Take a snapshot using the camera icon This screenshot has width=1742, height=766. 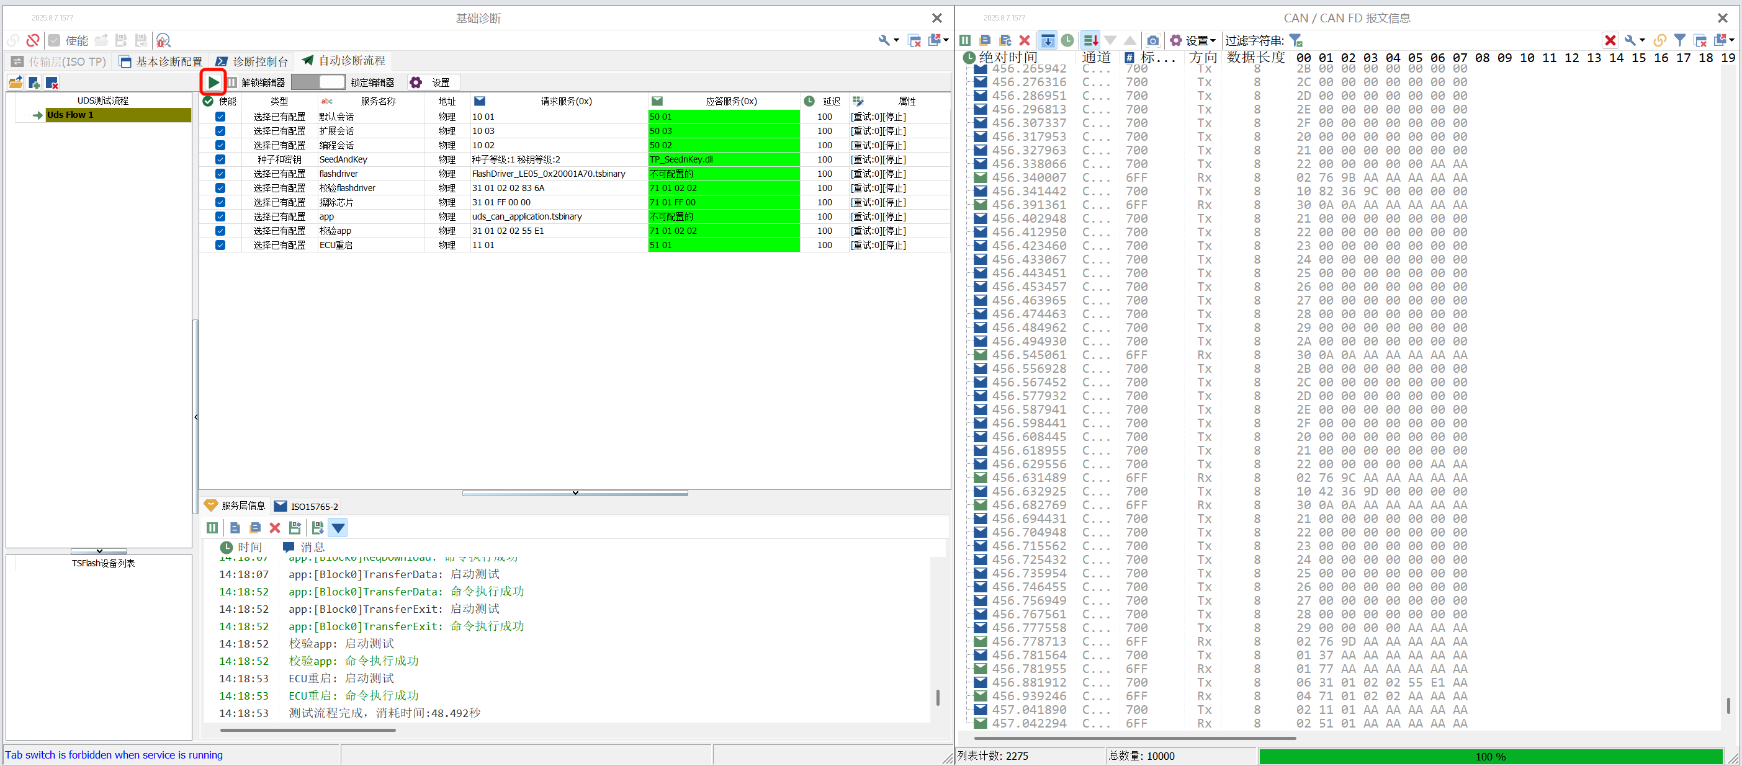1153,40
